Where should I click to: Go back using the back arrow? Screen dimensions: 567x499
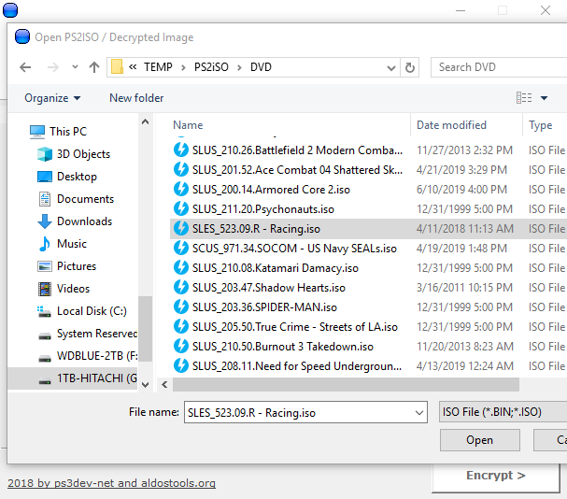pos(25,67)
